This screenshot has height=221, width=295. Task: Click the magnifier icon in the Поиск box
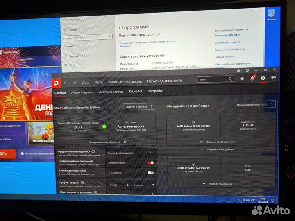(230, 79)
